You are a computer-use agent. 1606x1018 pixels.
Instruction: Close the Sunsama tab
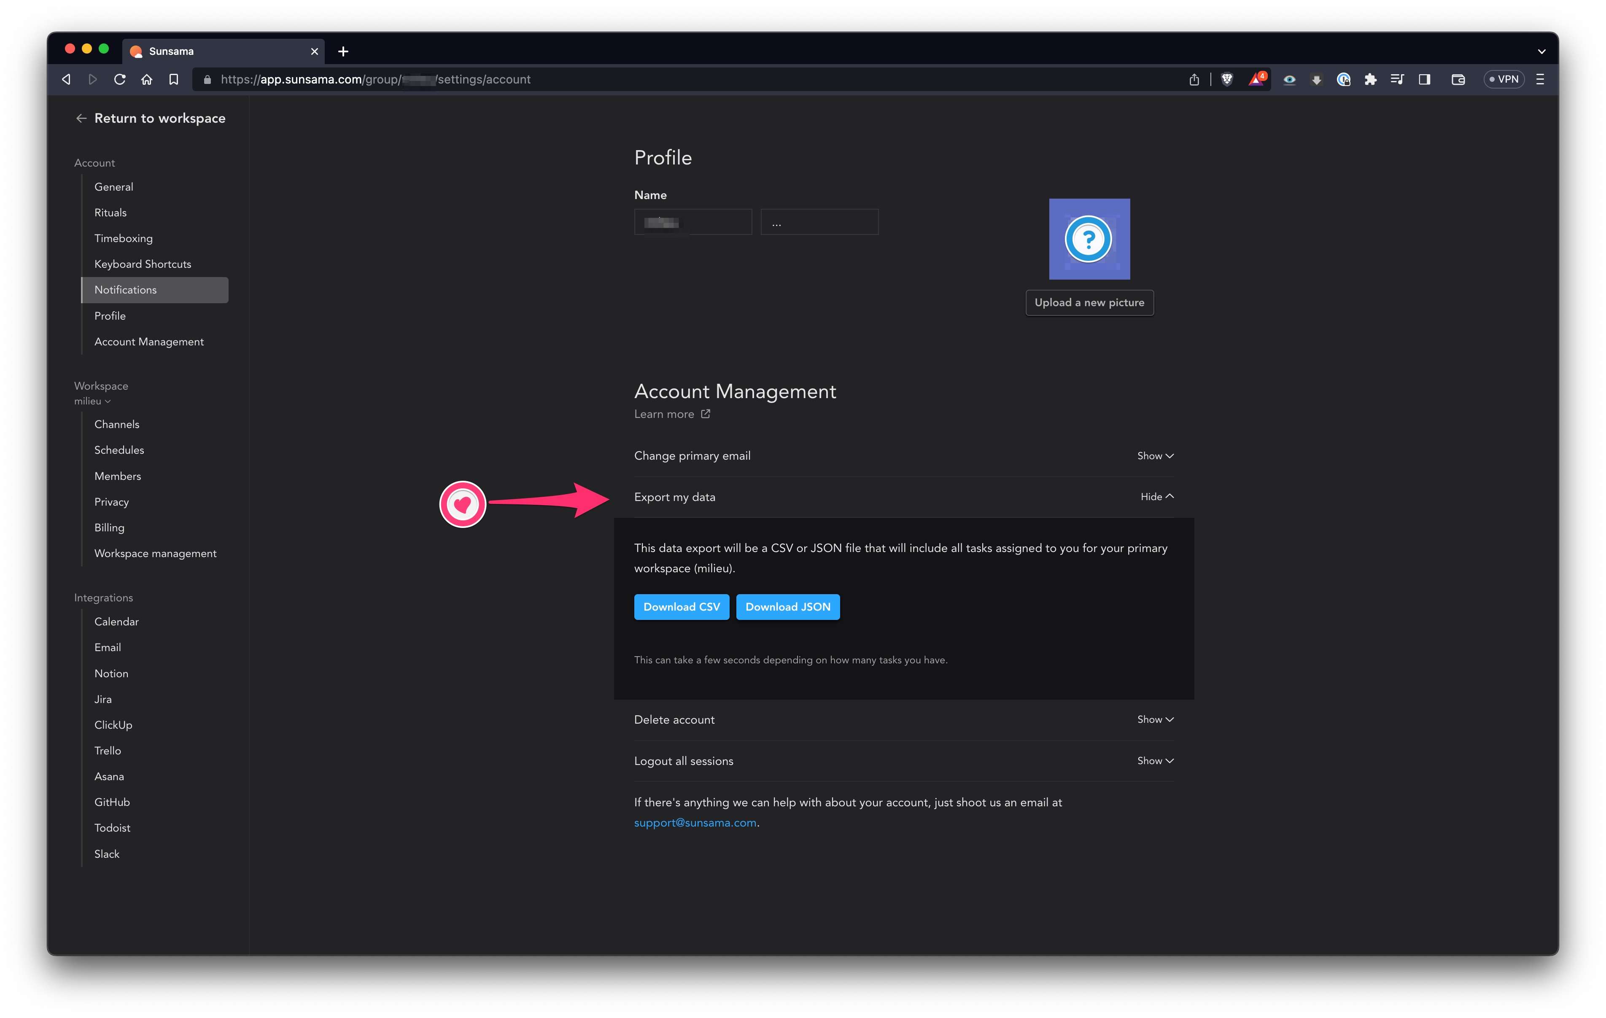click(314, 51)
